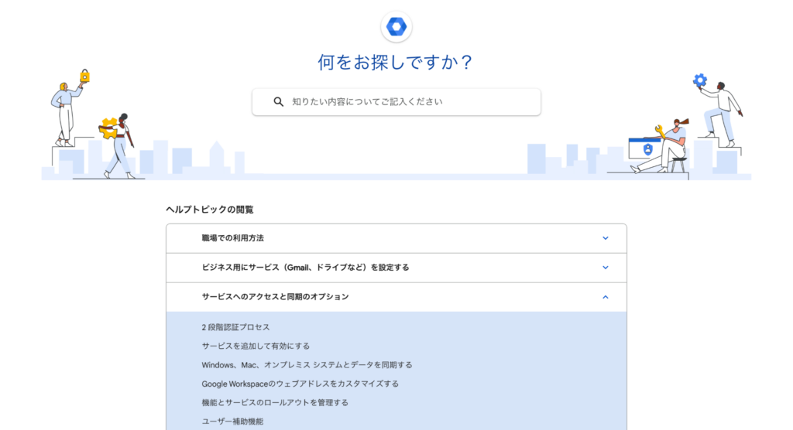
Task: Click the blue gear held up high
Action: click(700, 80)
